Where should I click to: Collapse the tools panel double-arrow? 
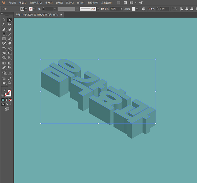(2, 13)
